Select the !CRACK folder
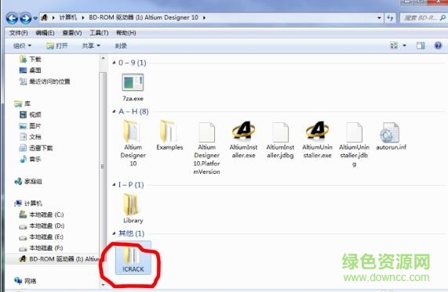 [x=133, y=258]
